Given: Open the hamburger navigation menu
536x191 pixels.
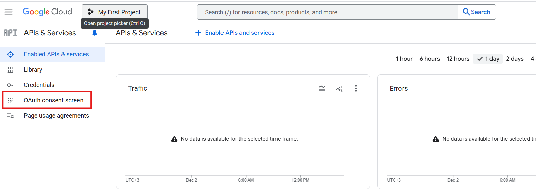Looking at the screenshot, I should [8, 12].
